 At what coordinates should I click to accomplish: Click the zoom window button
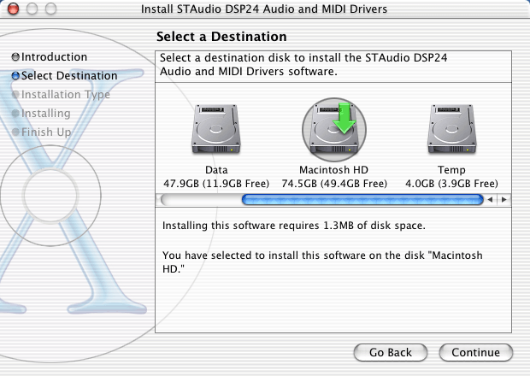tap(51, 9)
